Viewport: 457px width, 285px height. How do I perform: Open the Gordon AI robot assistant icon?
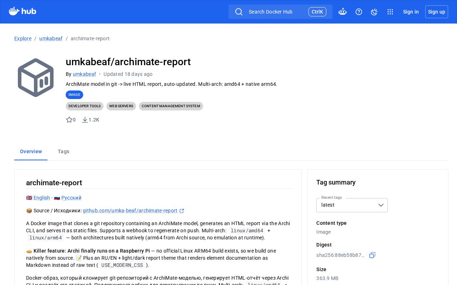(342, 12)
